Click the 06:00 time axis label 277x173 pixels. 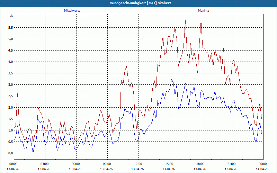point(76,164)
